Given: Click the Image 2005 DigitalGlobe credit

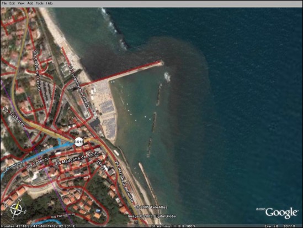Looking at the screenshot, I should point(152,216).
